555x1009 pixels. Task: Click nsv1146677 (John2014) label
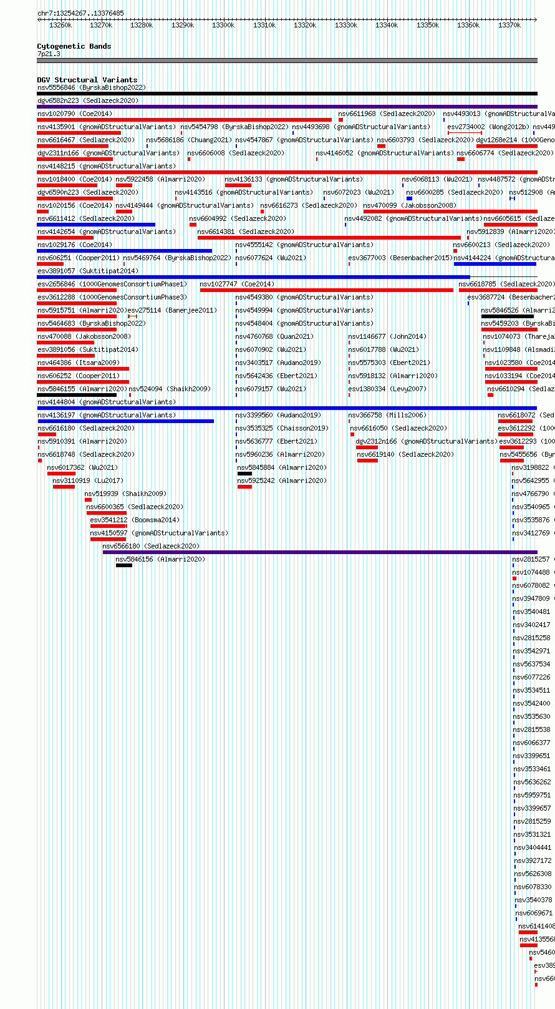tap(388, 336)
